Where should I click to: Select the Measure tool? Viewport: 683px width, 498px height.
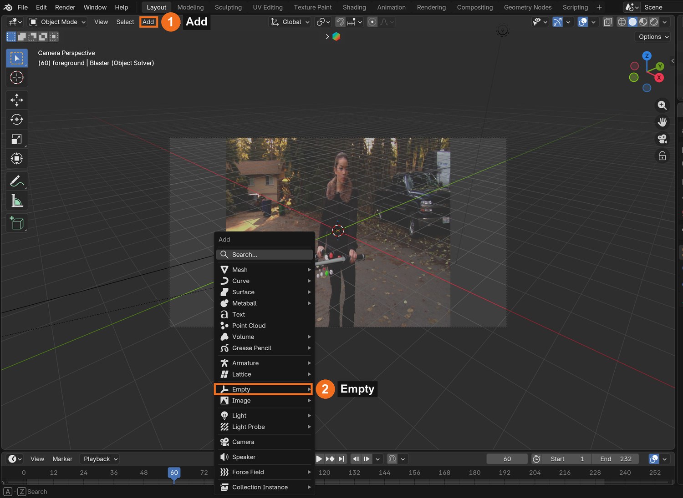[17, 201]
